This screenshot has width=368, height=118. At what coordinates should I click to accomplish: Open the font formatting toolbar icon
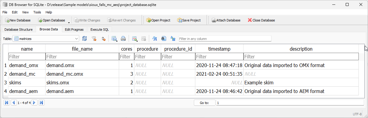tap(154, 38)
